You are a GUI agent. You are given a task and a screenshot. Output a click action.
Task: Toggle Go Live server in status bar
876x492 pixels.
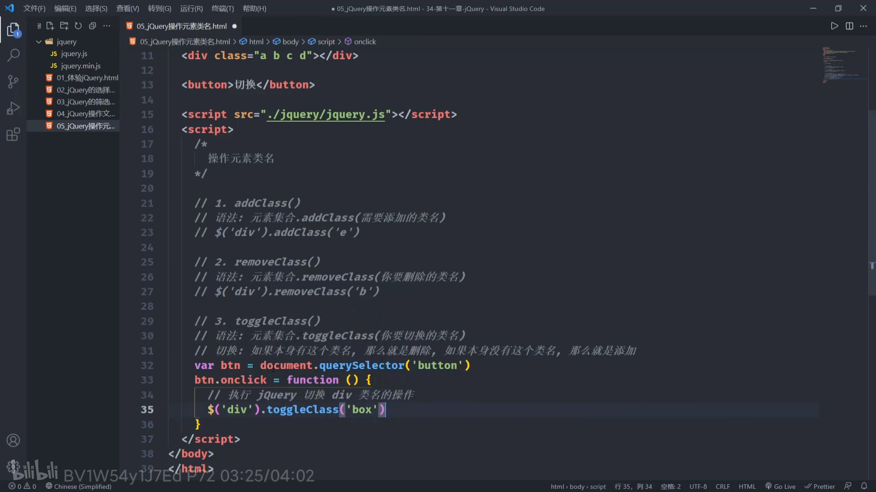[x=780, y=486]
